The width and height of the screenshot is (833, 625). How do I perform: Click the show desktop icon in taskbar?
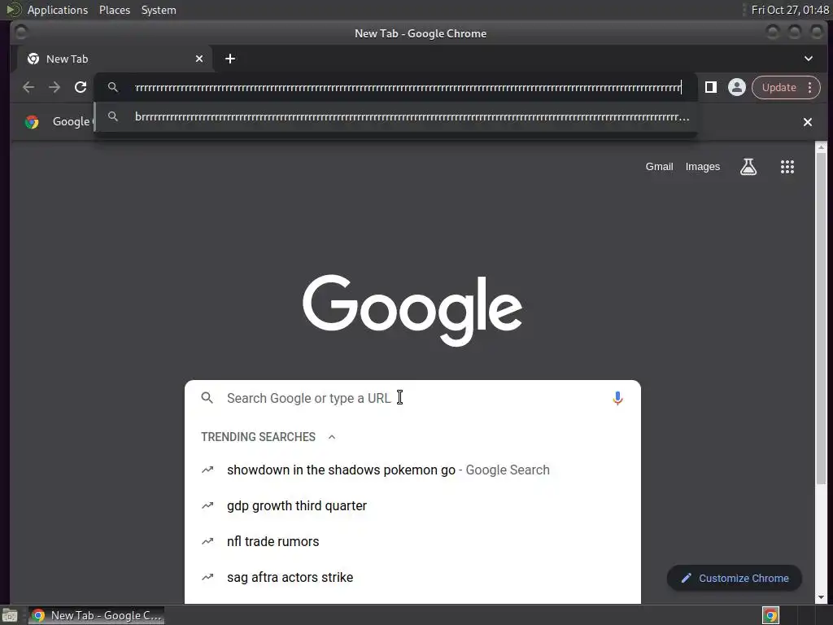(10, 615)
